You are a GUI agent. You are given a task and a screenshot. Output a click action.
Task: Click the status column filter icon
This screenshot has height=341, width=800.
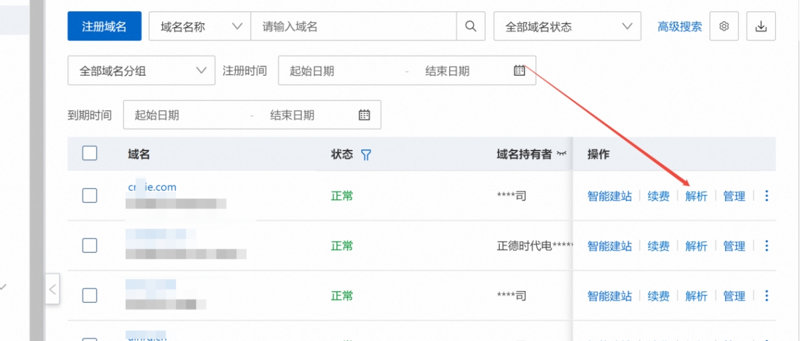point(367,154)
